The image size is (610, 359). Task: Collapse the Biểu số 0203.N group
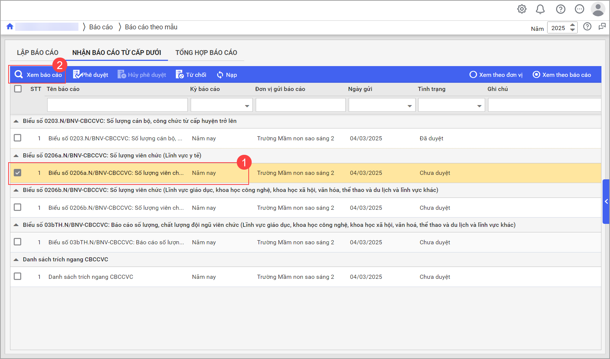pos(16,121)
